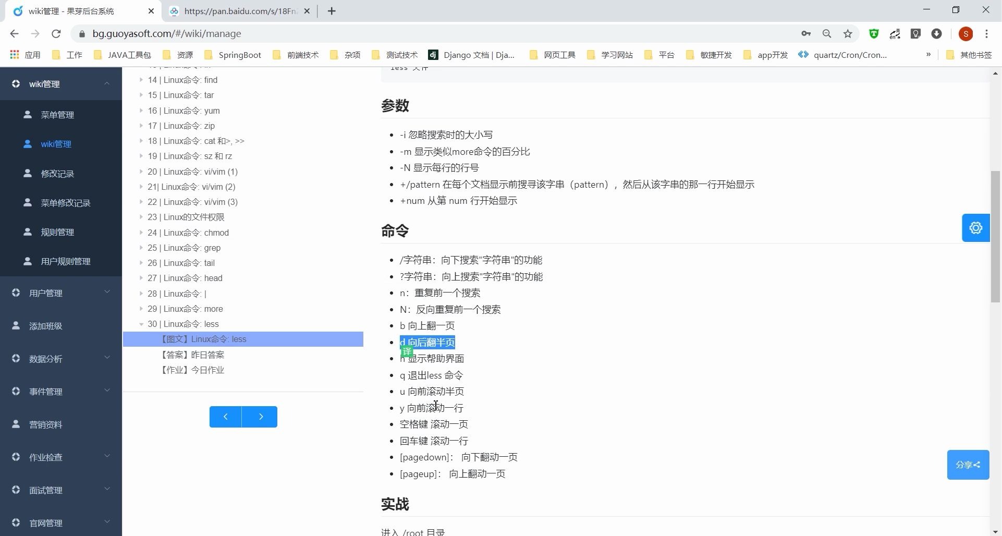Open 修改记录 in the sidebar
This screenshot has width=1002, height=536.
tap(61, 174)
